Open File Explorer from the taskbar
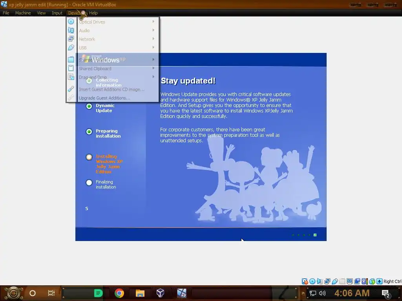 point(140,293)
